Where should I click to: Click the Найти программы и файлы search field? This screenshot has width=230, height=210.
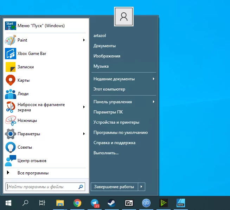(41, 187)
